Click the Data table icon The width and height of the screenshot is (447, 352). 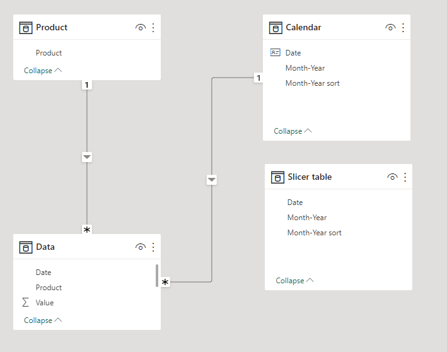(26, 247)
